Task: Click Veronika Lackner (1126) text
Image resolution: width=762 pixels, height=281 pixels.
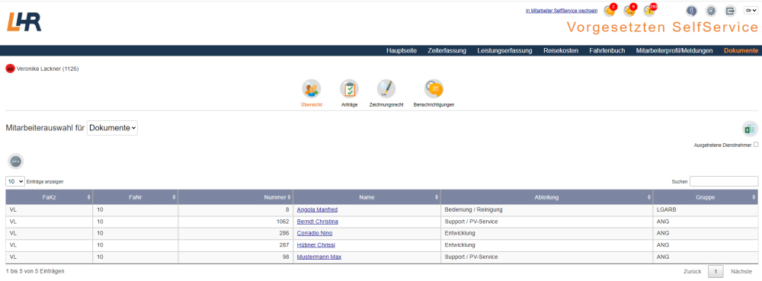Action: [x=47, y=69]
